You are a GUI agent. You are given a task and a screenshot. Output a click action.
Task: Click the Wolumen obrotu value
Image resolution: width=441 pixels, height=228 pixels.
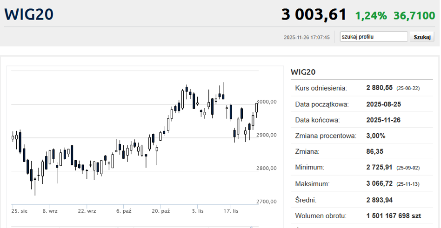tap(394, 216)
